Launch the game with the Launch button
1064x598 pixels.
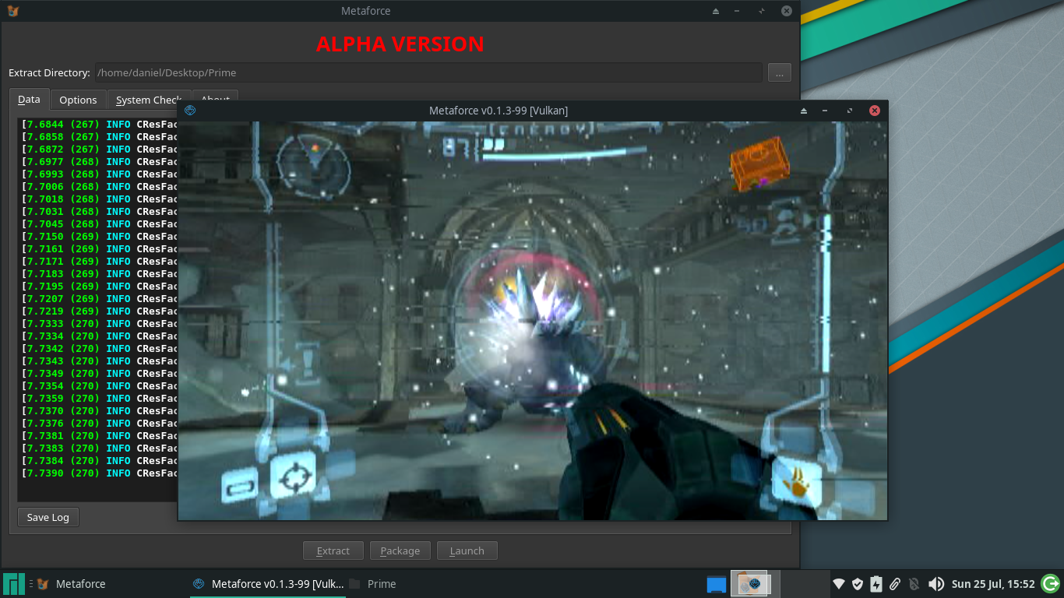[x=467, y=550]
